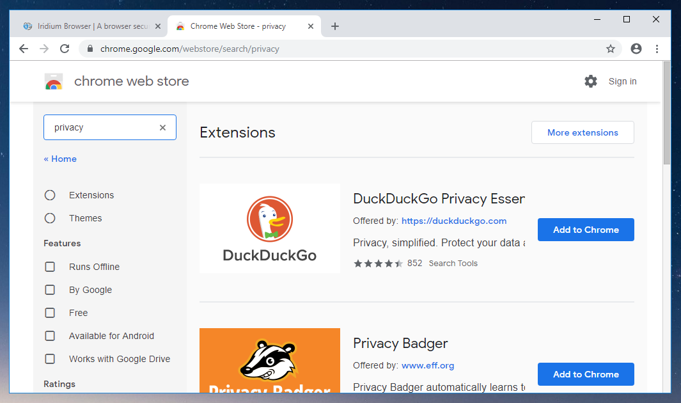Click Sign in link
Screen dimensions: 681x403
pos(622,81)
